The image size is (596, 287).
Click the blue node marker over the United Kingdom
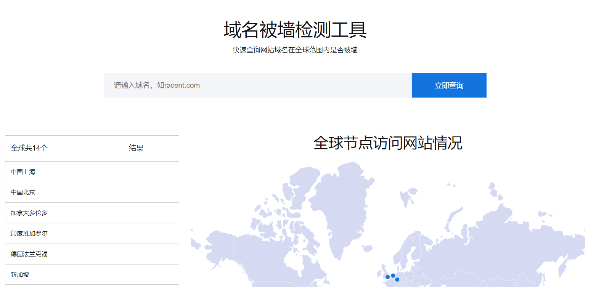[x=388, y=277]
